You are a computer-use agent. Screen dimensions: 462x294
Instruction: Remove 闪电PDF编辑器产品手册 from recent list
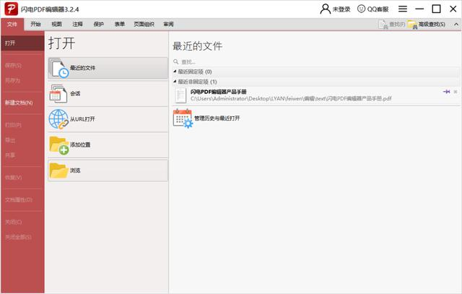pos(456,92)
